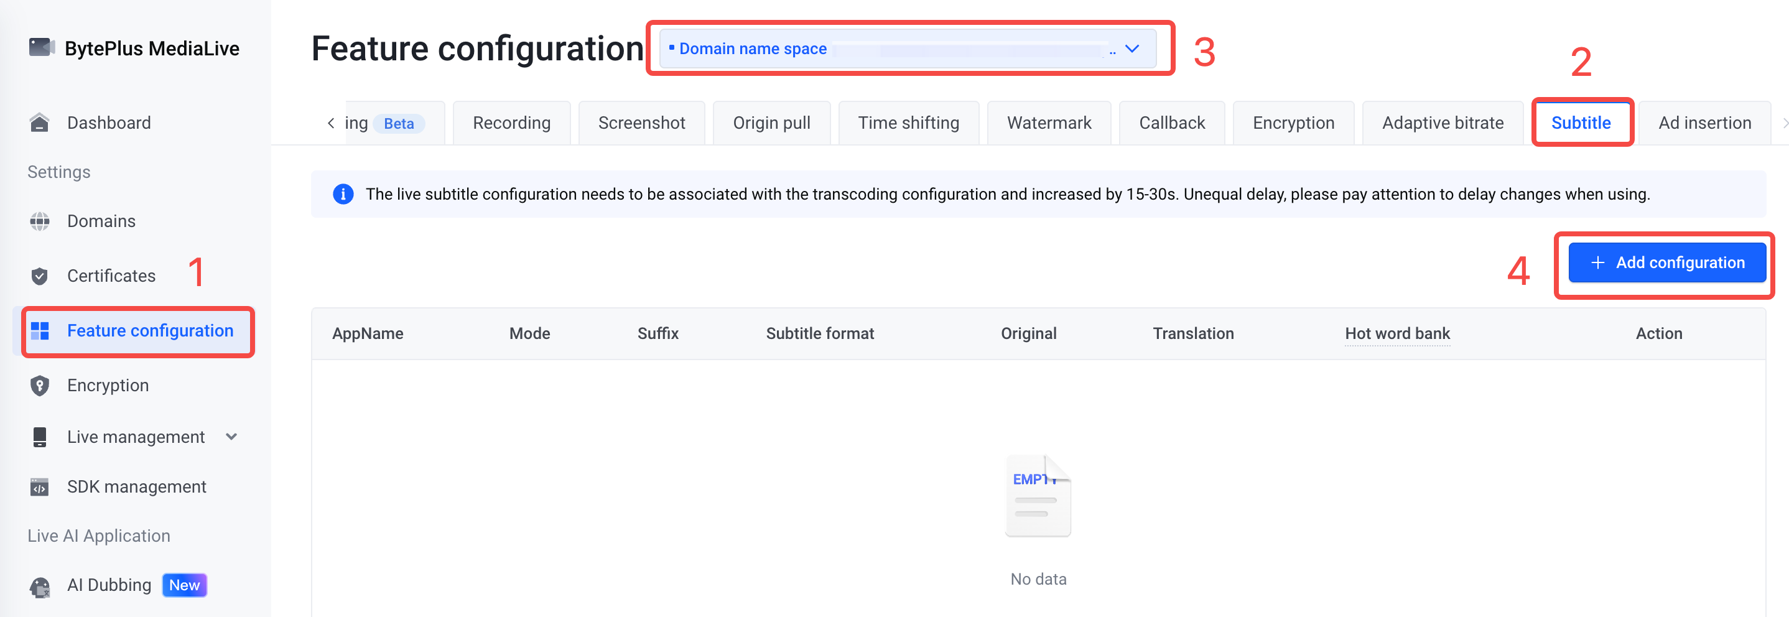Click the SDK management code icon
This screenshot has width=1789, height=617.
40,487
